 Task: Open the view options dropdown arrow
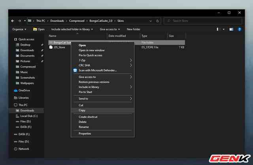click(x=223, y=30)
